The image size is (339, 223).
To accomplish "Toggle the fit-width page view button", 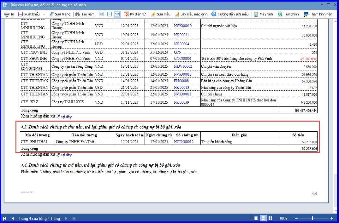I will [x=117, y=14].
